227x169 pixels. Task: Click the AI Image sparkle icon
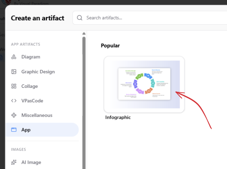pyautogui.click(x=14, y=162)
